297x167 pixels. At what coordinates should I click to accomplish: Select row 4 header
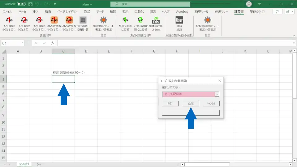pos(3,79)
